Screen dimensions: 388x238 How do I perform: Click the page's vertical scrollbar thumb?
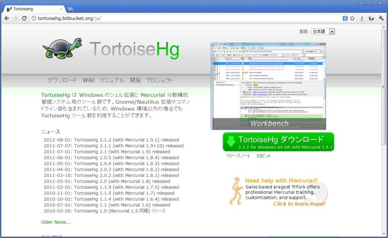pos(384,87)
